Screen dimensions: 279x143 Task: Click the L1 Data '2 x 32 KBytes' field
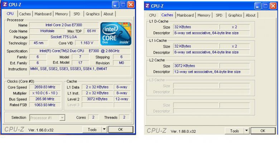click(97, 87)
